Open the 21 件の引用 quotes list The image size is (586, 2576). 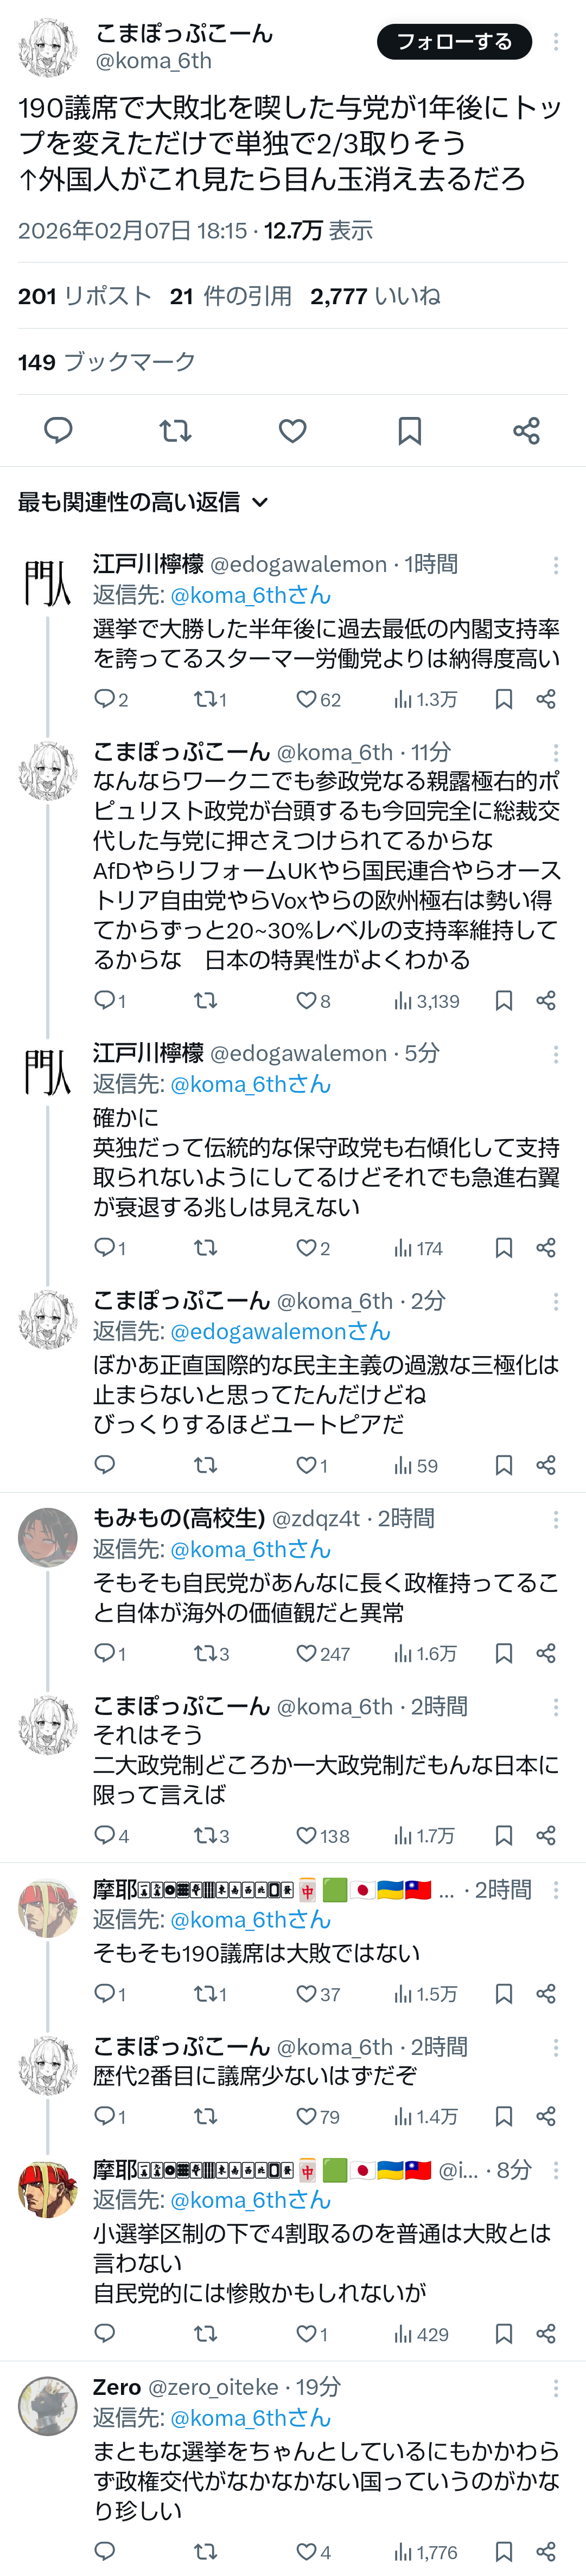(230, 296)
